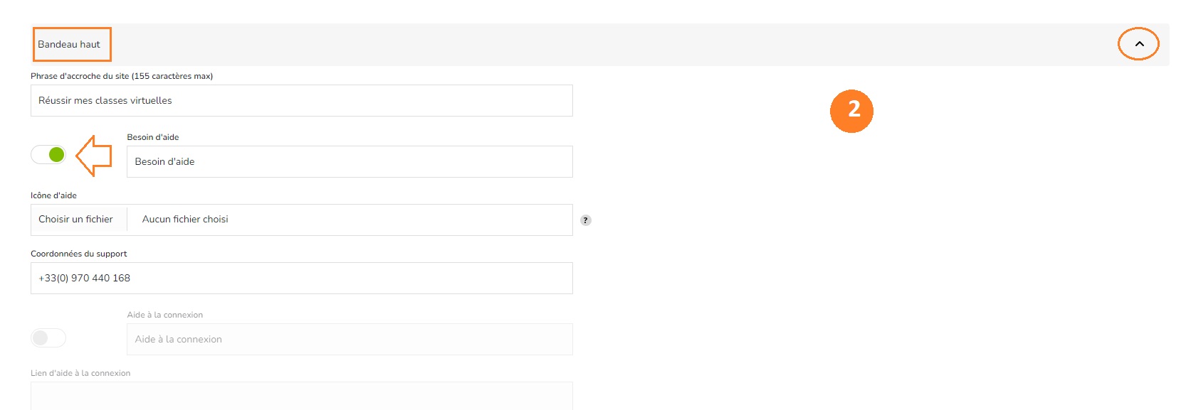Click the question mark help icon

pos(586,220)
